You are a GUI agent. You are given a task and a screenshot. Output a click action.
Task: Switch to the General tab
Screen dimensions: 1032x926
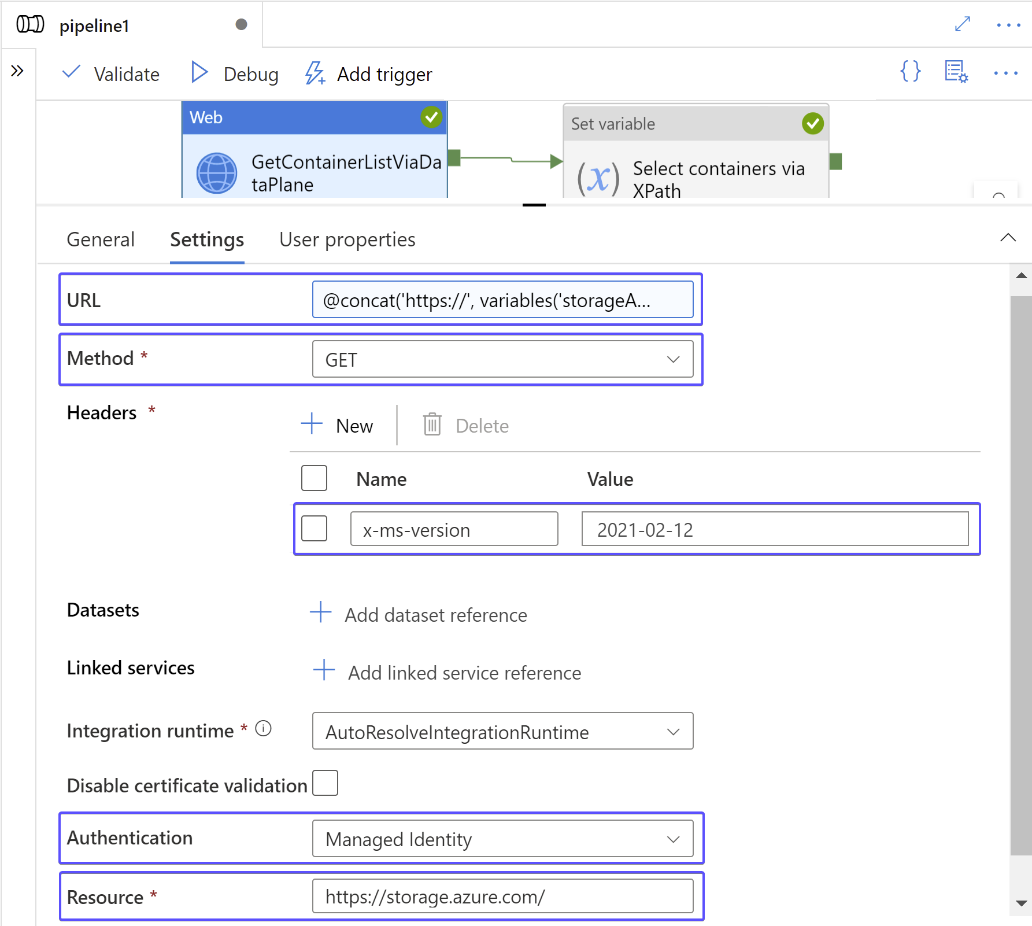[x=101, y=239]
